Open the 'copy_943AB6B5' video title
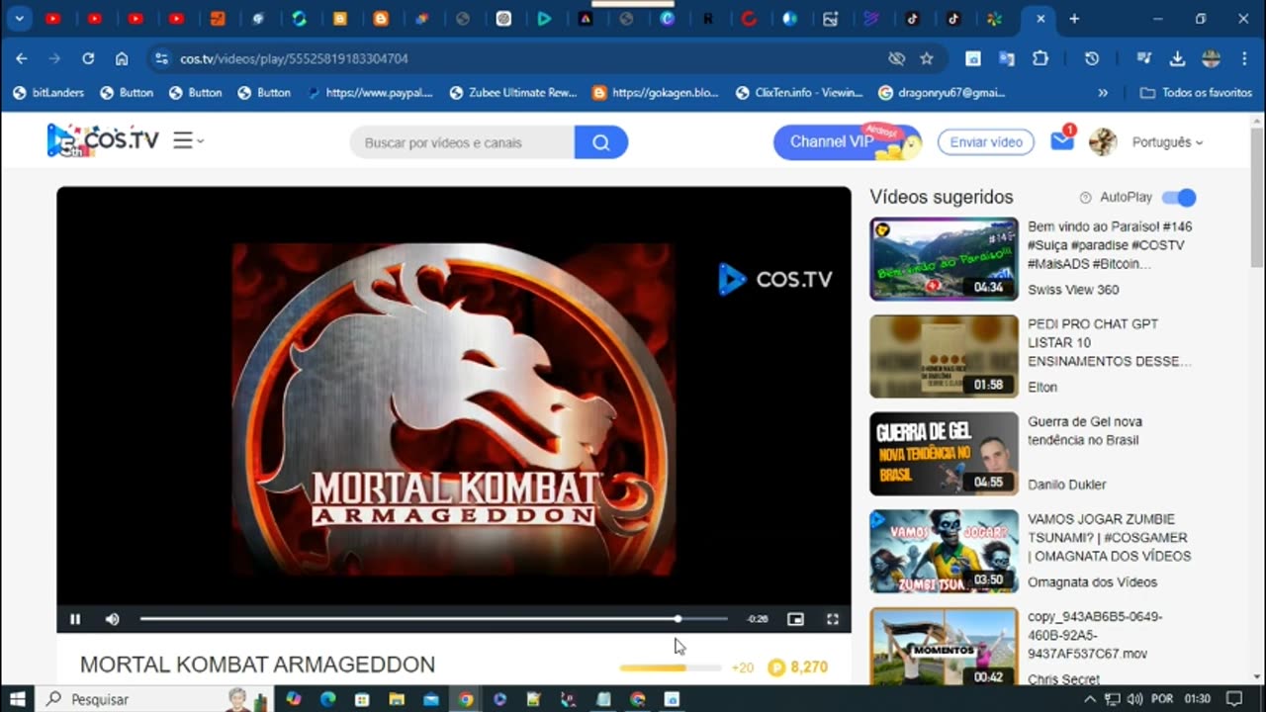Screen dimensions: 1266x712 [1095, 635]
